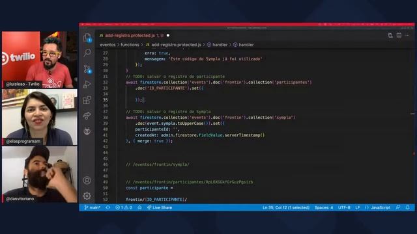Screen dimensions: 417x234
Task: Click the unsaved dot on editor tab
Action: [x=168, y=35]
